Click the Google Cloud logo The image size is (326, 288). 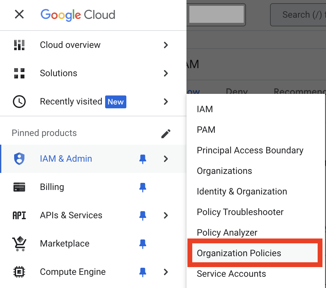coord(78,15)
